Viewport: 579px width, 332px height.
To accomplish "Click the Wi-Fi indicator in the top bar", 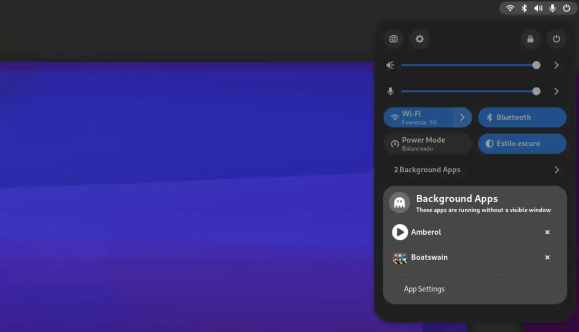I will (510, 8).
